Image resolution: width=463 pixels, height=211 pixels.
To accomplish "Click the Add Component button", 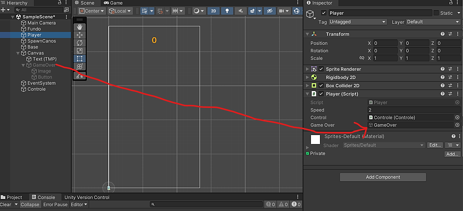I will [x=383, y=177].
